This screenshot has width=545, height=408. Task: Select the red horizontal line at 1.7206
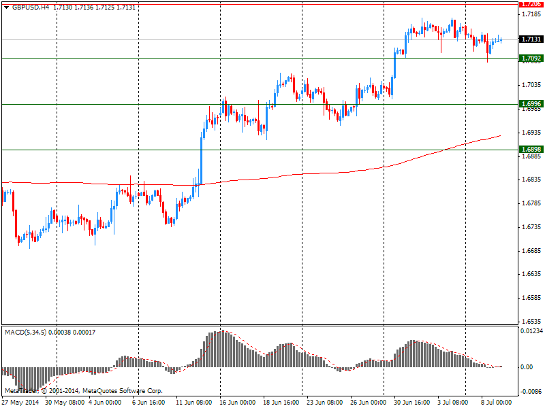pos(260,4)
